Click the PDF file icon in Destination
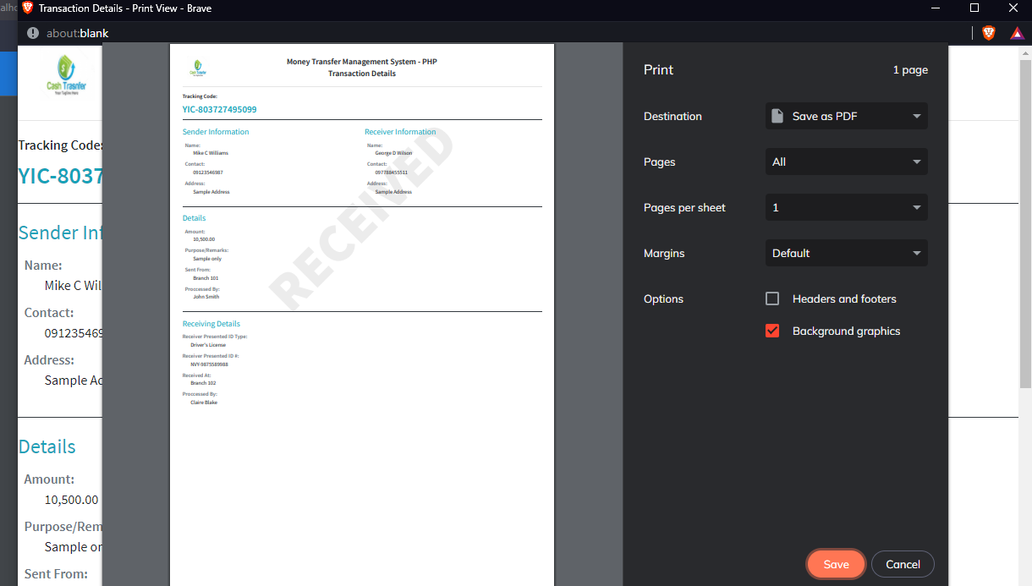This screenshot has height=586, width=1032. [777, 116]
